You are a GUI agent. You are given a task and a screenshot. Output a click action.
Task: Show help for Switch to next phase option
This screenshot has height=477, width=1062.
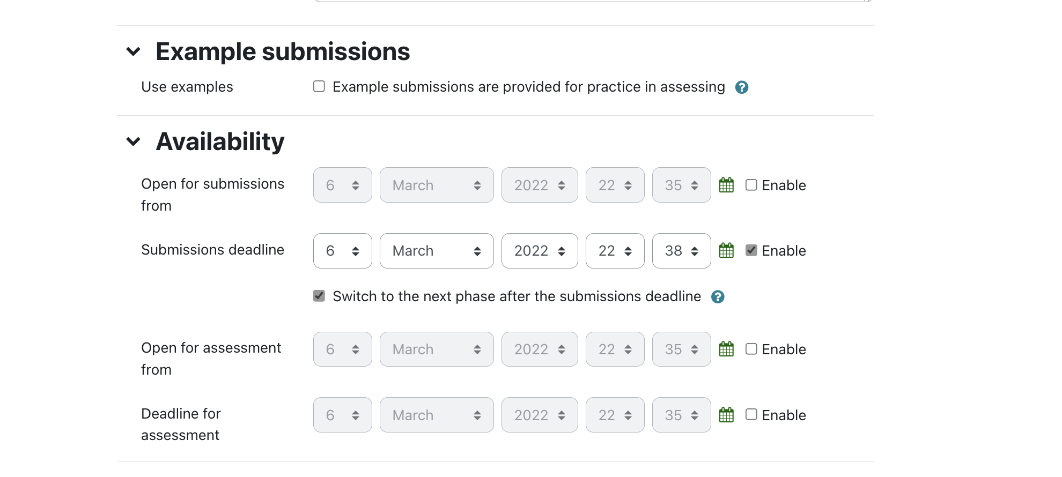pyautogui.click(x=718, y=297)
